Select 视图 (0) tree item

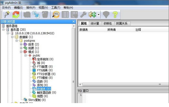click(42, 96)
